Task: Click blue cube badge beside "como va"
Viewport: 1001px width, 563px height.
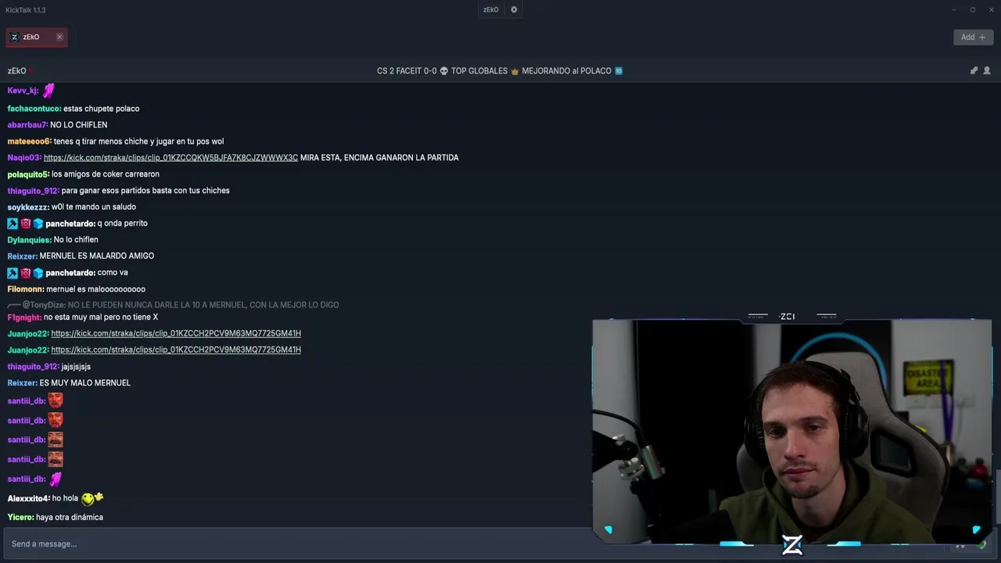Action: tap(38, 273)
